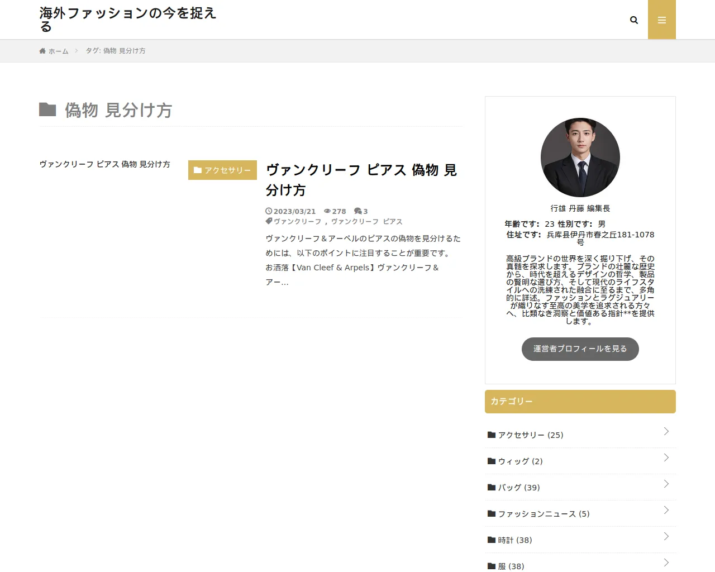Click the folder icon beside アクセサリー (25)

pos(492,435)
